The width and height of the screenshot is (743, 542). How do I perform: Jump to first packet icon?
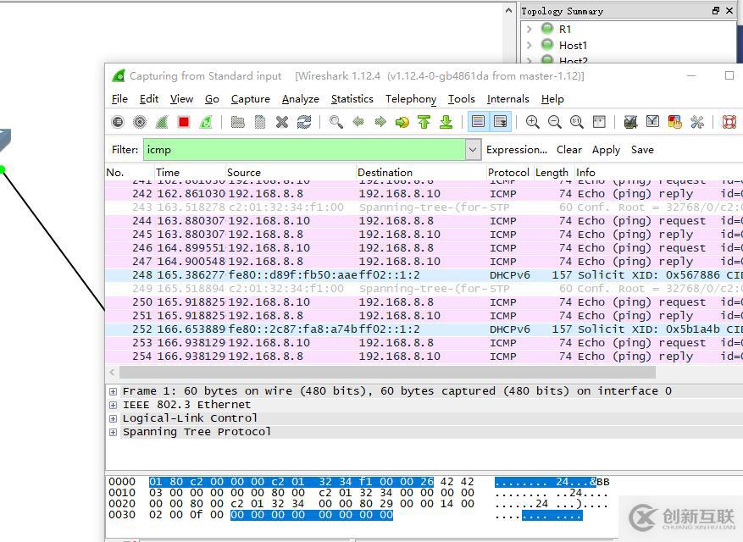[424, 122]
